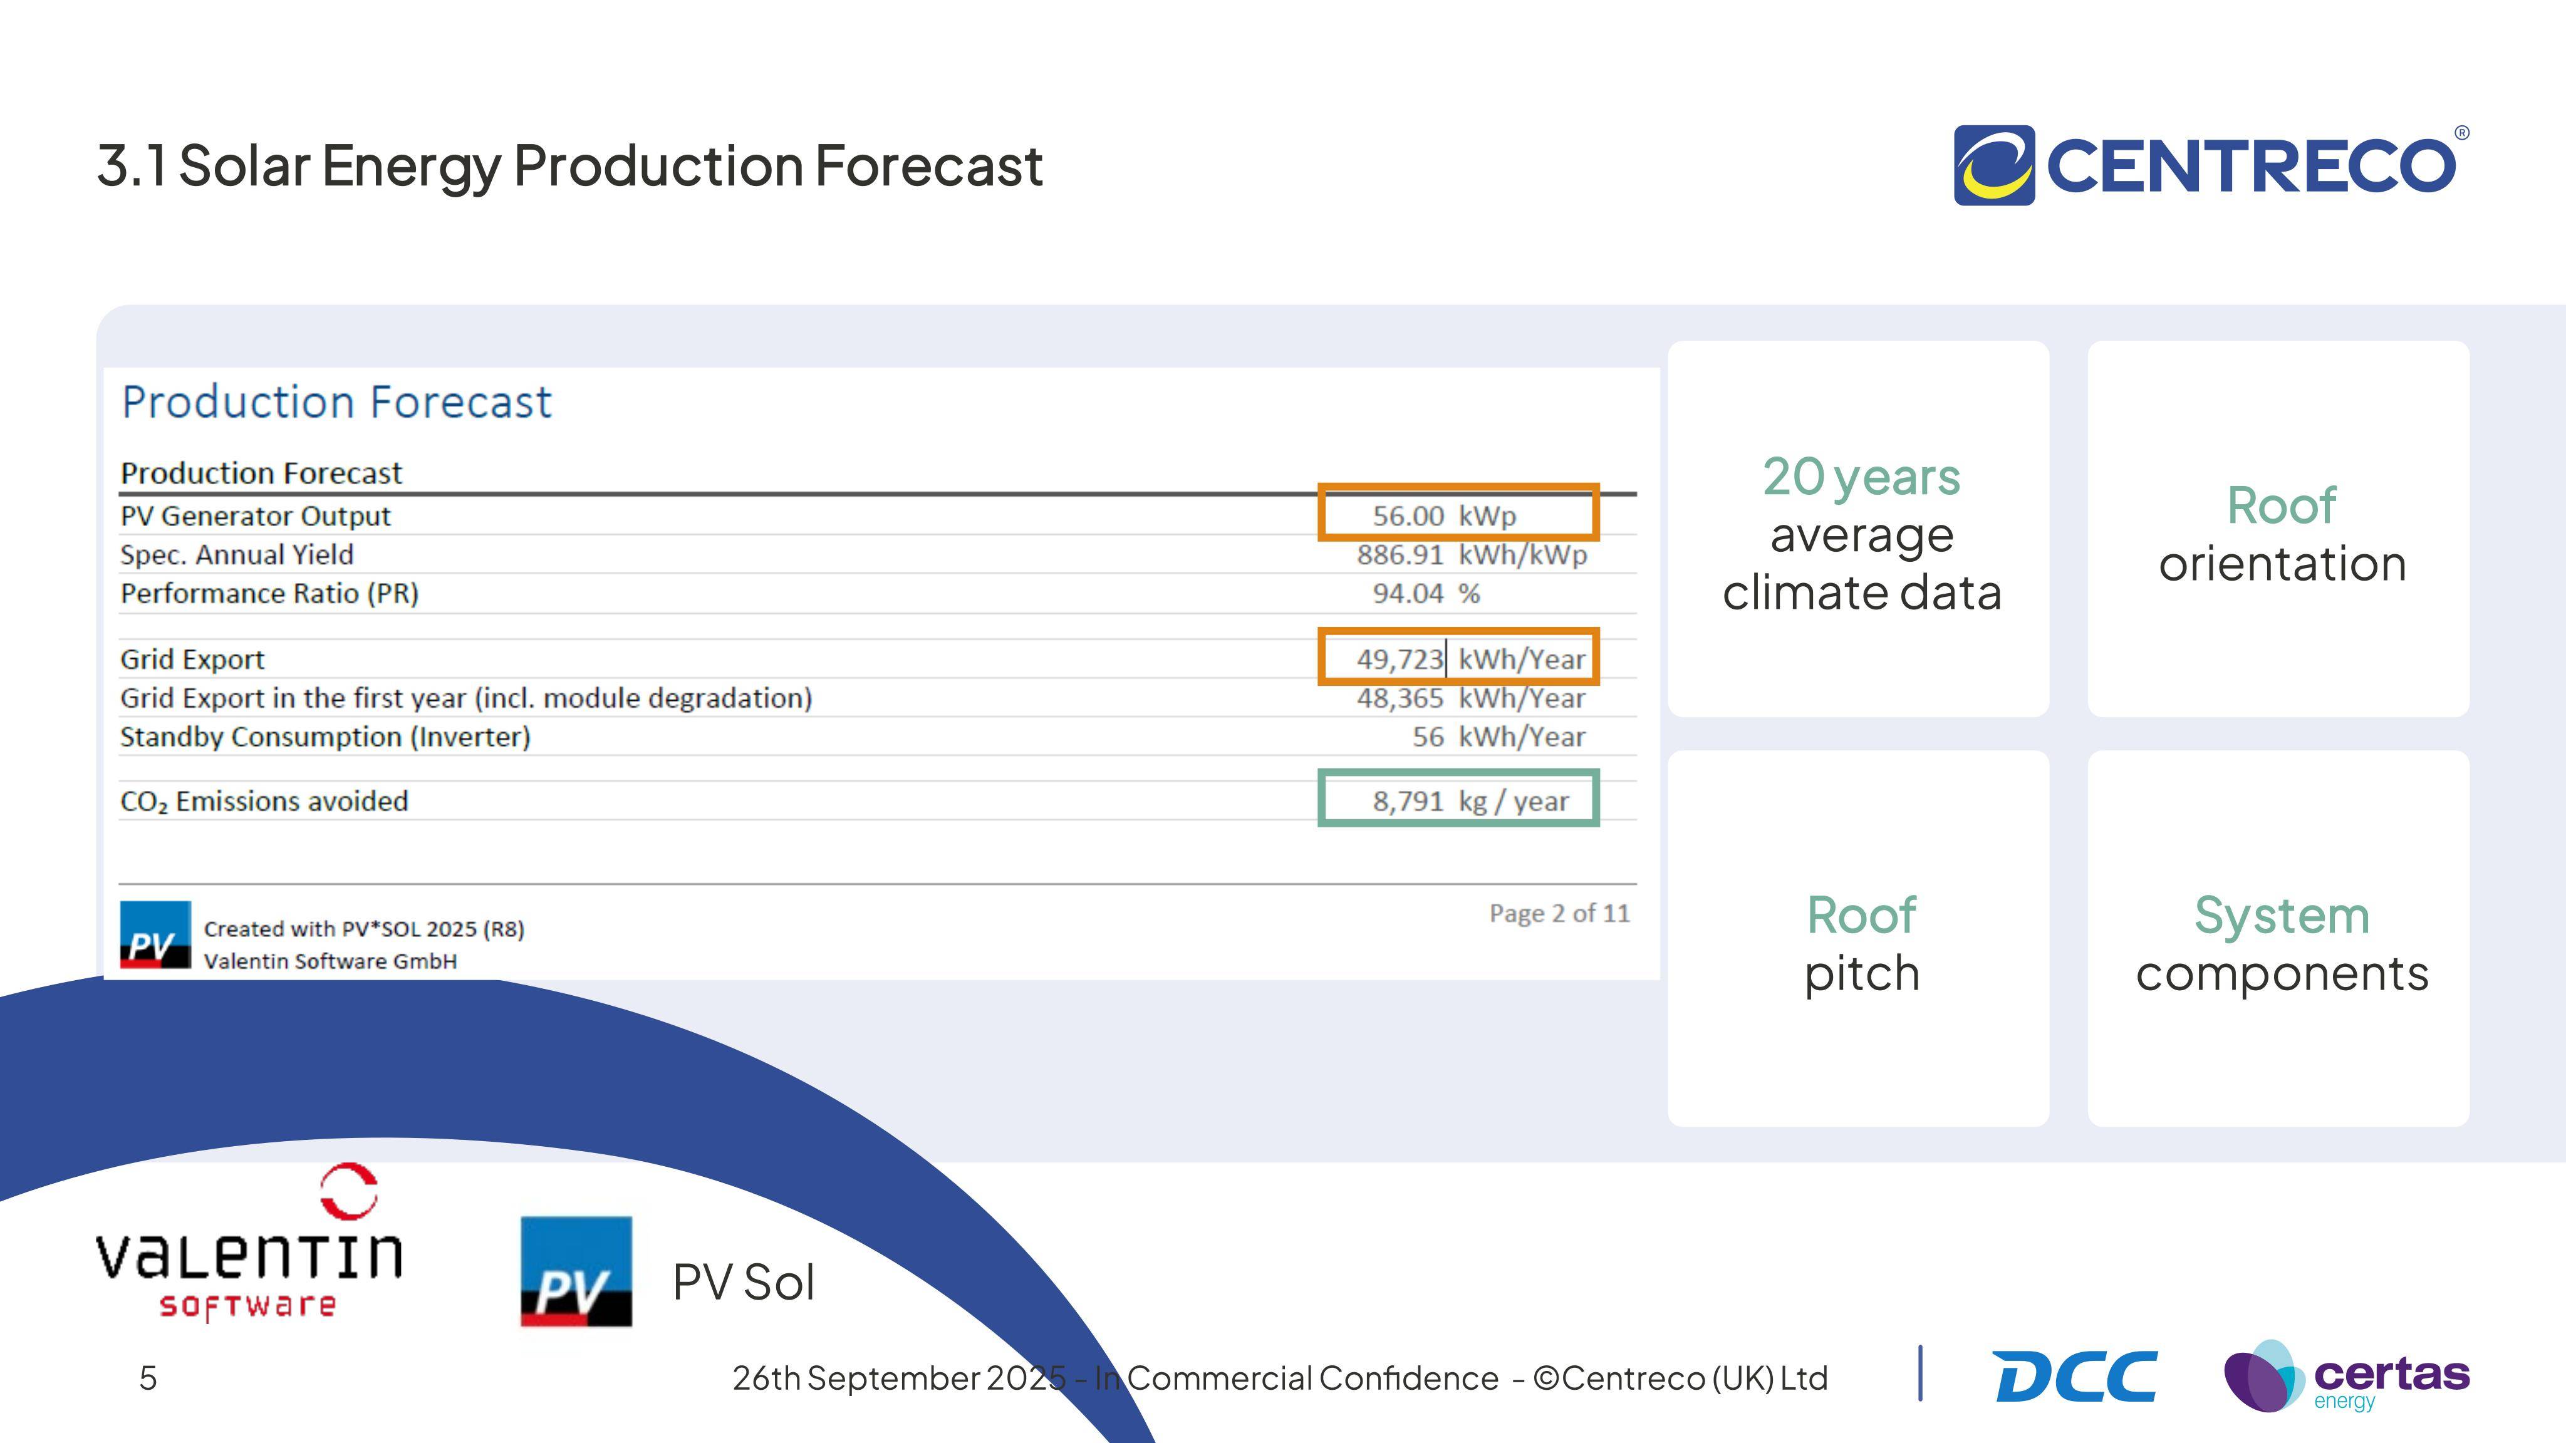Viewport: 2566px width, 1443px height.
Task: Click the slide title 3.1 Solar Energy Production Forecast
Action: pyautogui.click(x=570, y=167)
